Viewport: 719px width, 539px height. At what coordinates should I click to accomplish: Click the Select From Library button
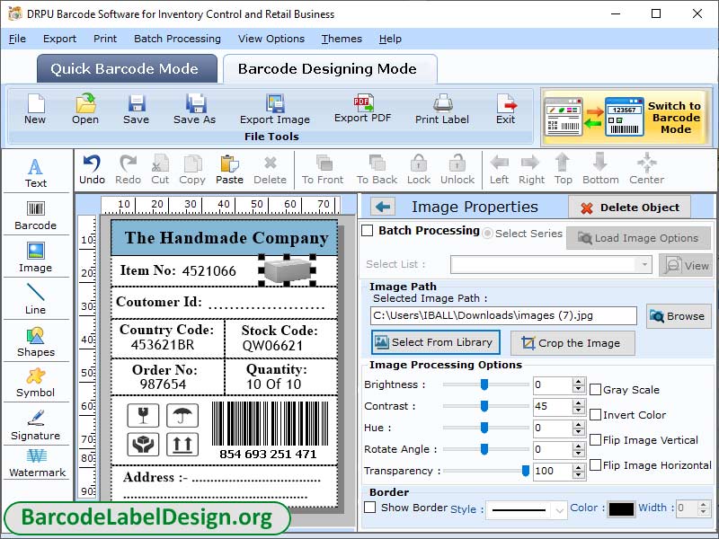[x=435, y=342]
